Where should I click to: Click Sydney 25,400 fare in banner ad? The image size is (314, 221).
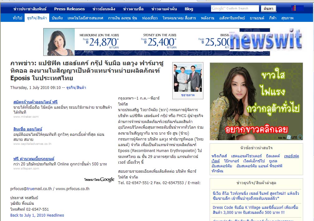(159, 41)
